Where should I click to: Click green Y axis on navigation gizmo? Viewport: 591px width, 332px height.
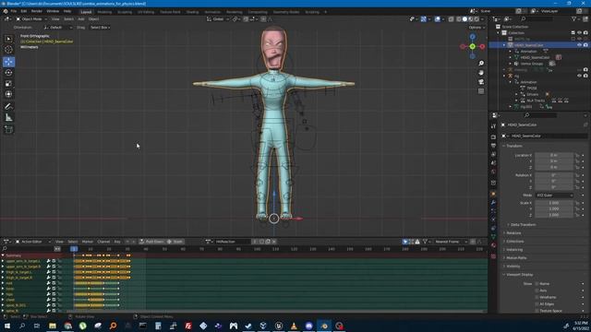tap(472, 46)
